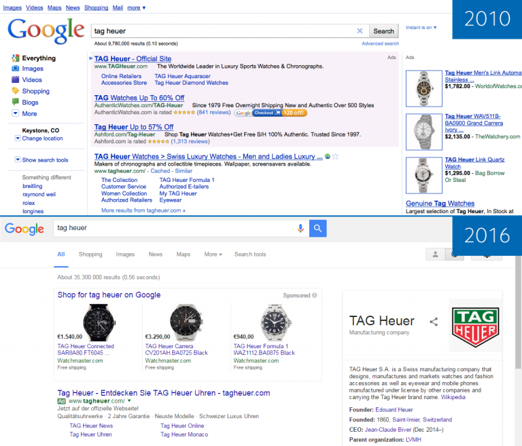Image resolution: width=522 pixels, height=446 pixels.
Task: Open the Maps tab in 2016 results
Action: [184, 255]
